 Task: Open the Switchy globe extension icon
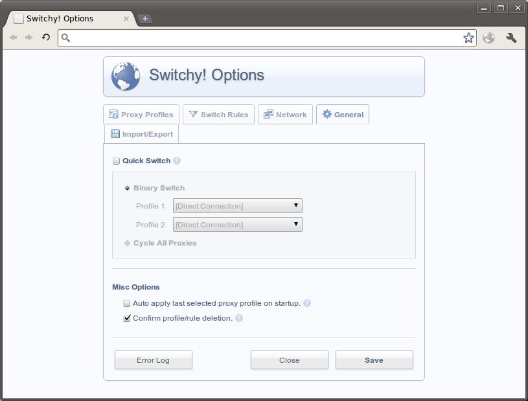pyautogui.click(x=488, y=38)
